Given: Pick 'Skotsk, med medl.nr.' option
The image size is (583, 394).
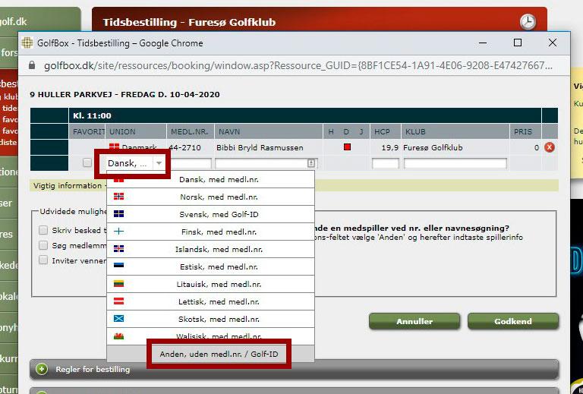Looking at the screenshot, I should pos(210,319).
